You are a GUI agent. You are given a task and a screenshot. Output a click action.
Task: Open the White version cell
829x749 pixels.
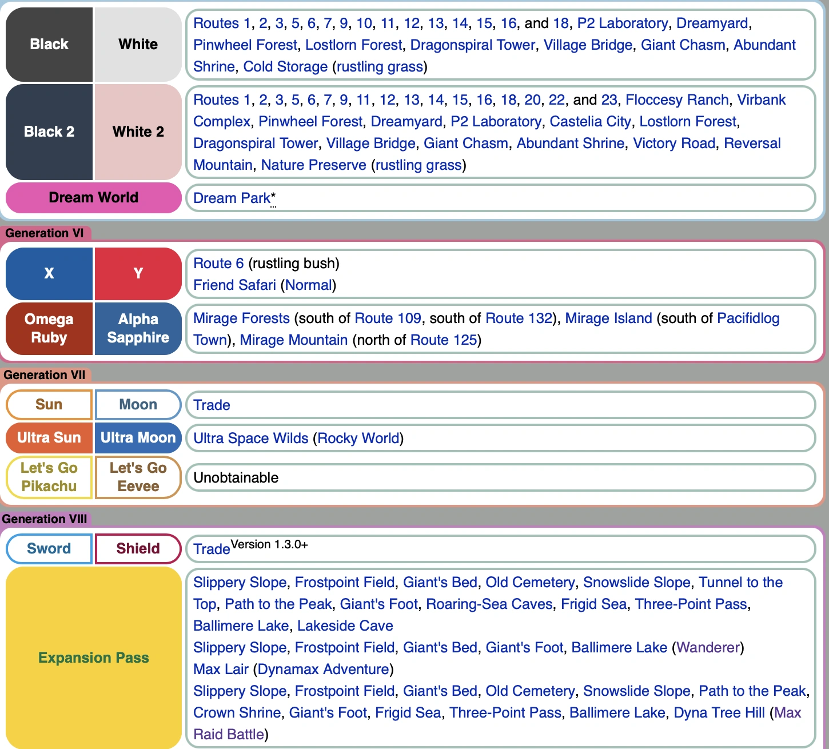click(138, 45)
